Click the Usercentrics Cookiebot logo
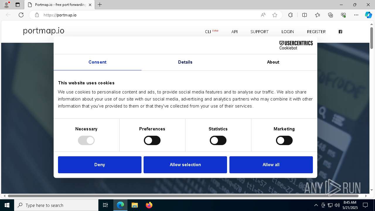The image size is (375, 211). click(296, 45)
